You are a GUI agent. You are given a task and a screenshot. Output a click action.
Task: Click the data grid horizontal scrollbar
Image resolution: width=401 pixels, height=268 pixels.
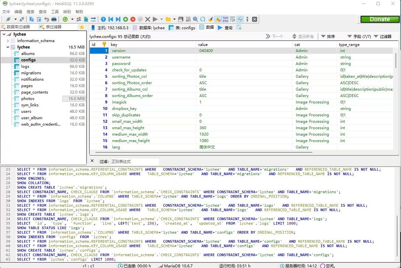click(202, 152)
